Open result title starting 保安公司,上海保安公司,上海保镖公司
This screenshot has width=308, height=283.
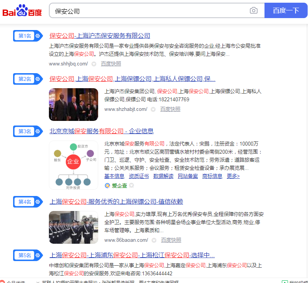click(132, 79)
